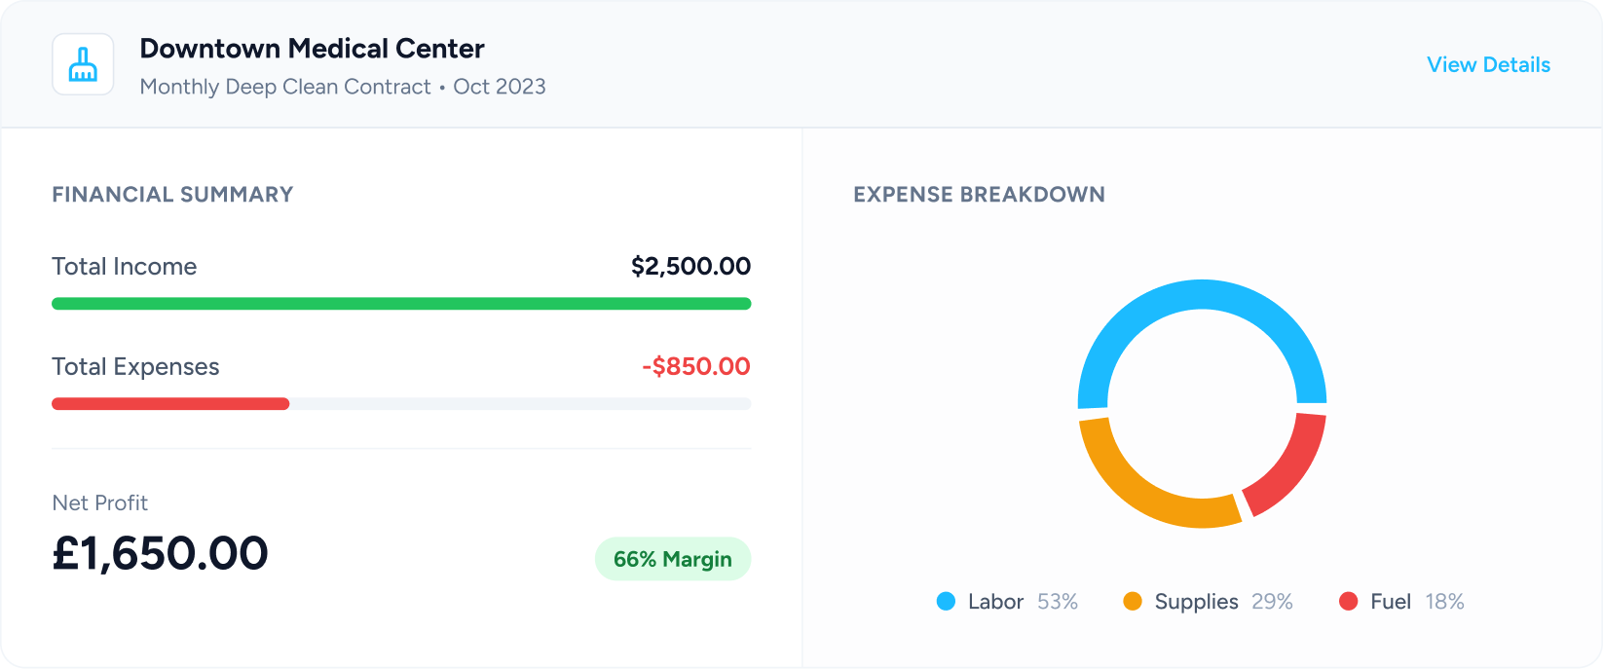The image size is (1603, 669).
Task: Click the cleaning brush contract icon
Action: tap(83, 64)
